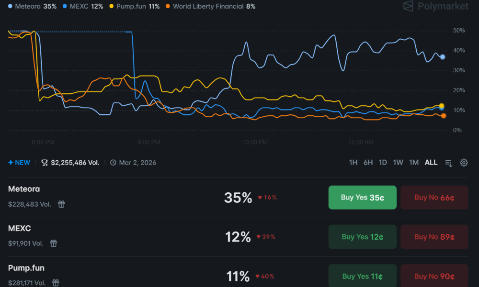This screenshot has width=479, height=287.
Task: Click Buy No 89¢ for MEXC
Action: pos(434,236)
